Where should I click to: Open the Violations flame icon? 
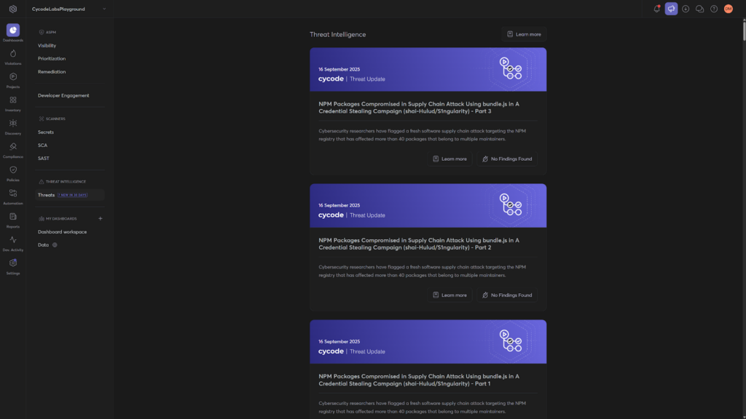pyautogui.click(x=13, y=54)
